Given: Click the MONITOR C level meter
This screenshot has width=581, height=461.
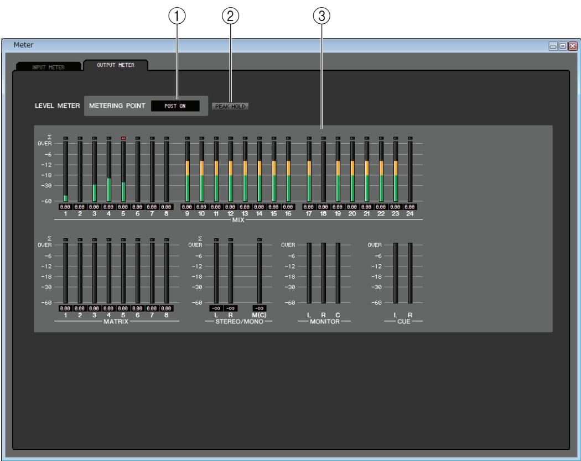Looking at the screenshot, I should tap(338, 273).
